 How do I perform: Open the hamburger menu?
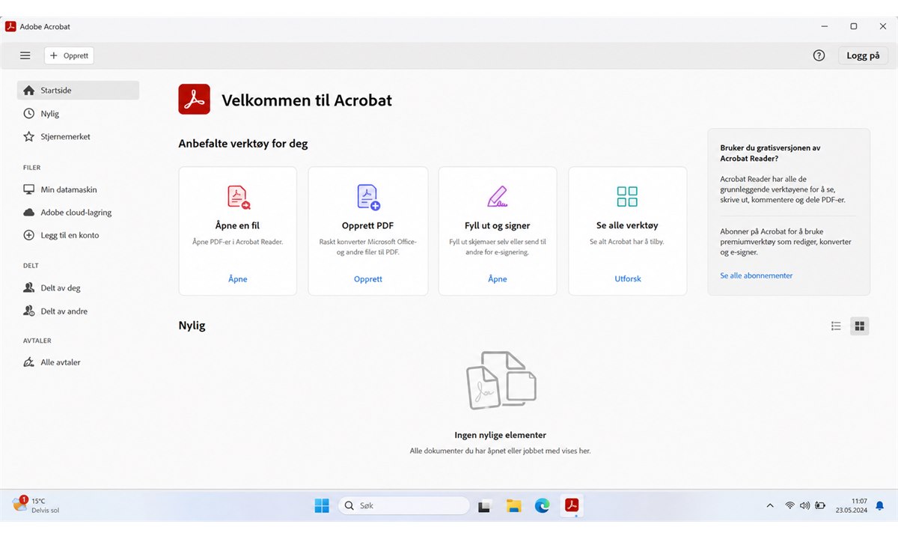coord(25,55)
